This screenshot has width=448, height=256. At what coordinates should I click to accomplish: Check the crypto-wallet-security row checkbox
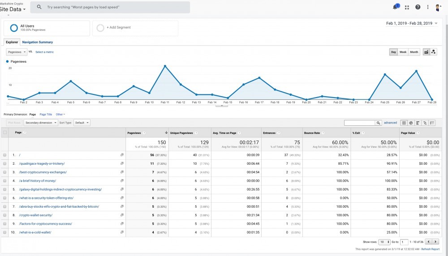5,215
